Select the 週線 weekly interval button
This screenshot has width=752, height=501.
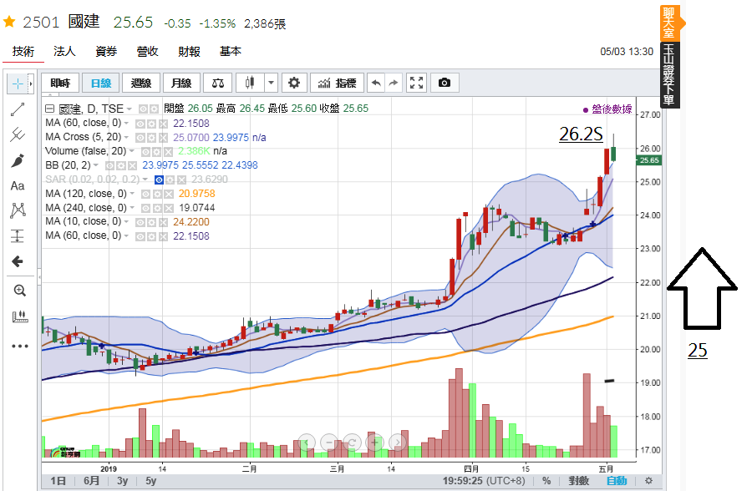(x=141, y=83)
